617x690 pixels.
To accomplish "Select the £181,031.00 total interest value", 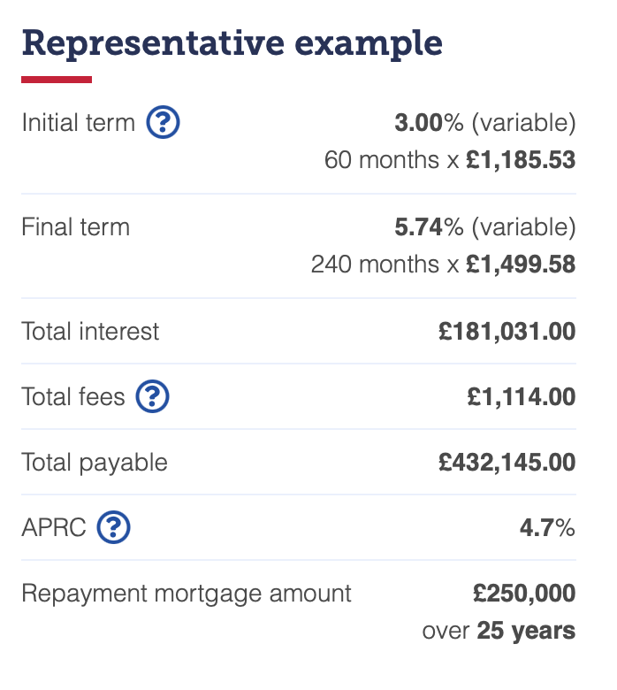I will click(x=507, y=332).
